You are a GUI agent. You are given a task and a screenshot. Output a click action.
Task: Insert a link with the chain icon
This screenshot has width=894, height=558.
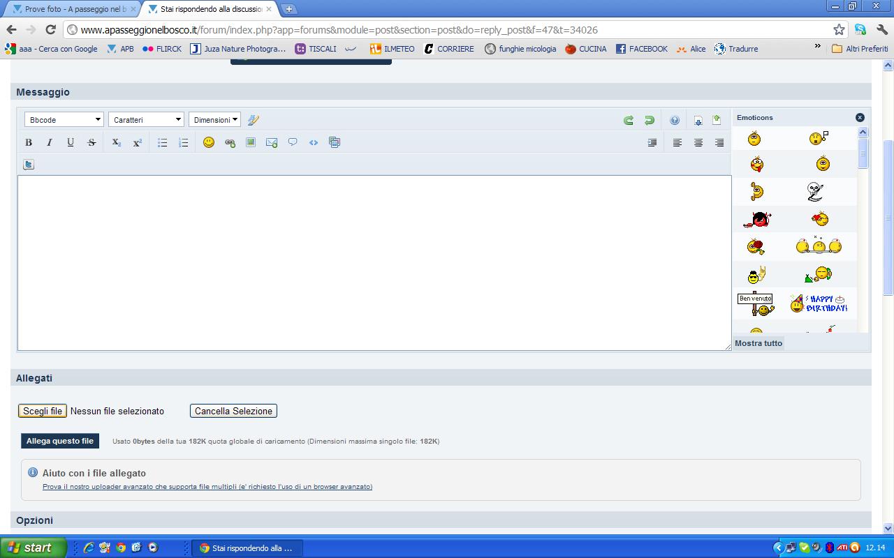(x=230, y=142)
